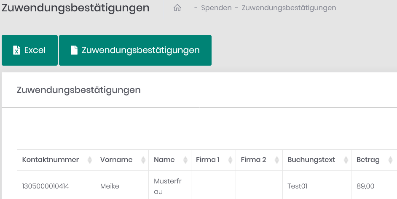Click the Excel spreadsheet file icon

[16, 50]
